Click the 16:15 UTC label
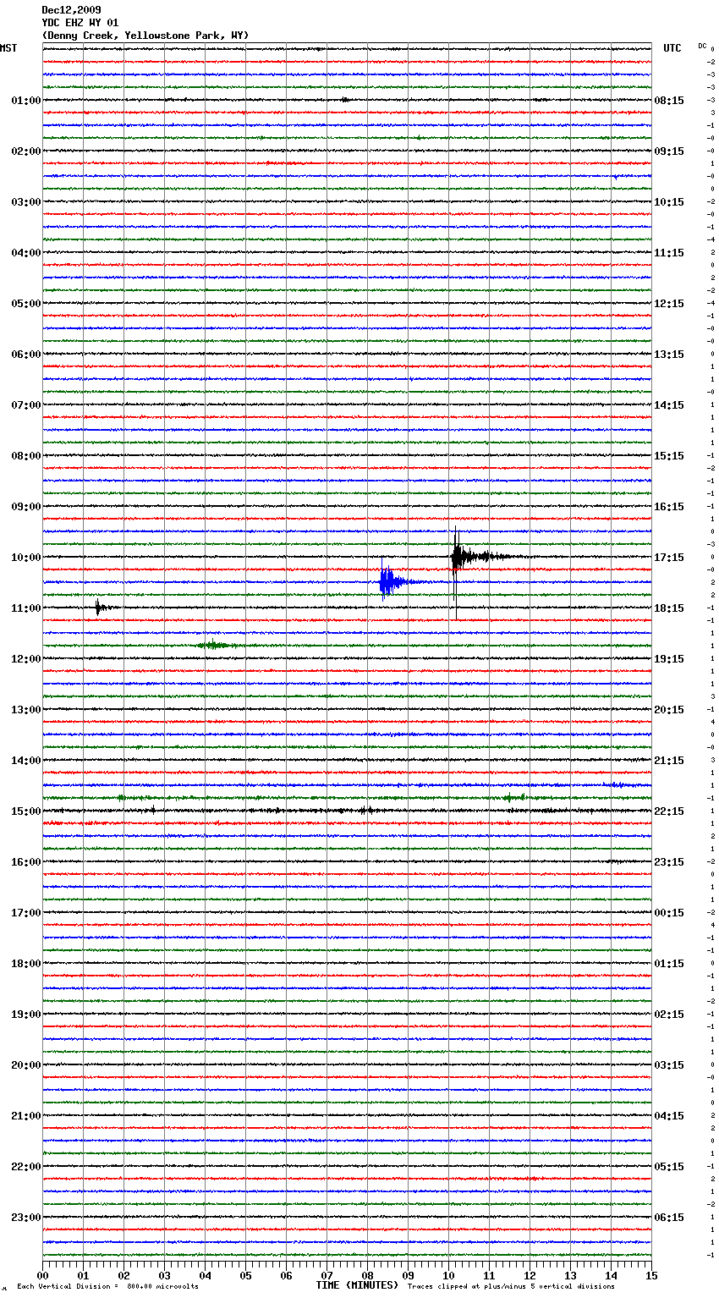Viewport: 719px width, 1298px height. click(x=669, y=507)
